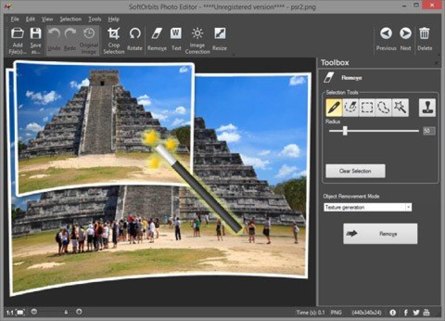Open the Selection menu
445x321 pixels.
pyautogui.click(x=70, y=19)
